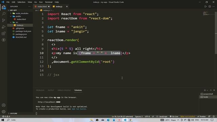217x122 pixels.
Task: Open Windows Start menu
Action: (3, 120)
